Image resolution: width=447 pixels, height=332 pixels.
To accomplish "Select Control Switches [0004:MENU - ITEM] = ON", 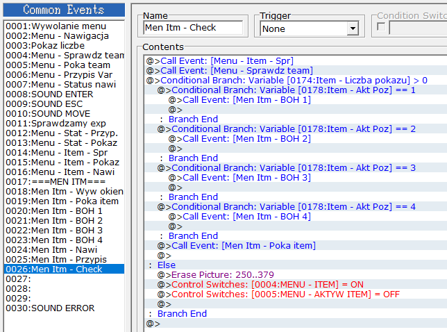I will 296,284.
